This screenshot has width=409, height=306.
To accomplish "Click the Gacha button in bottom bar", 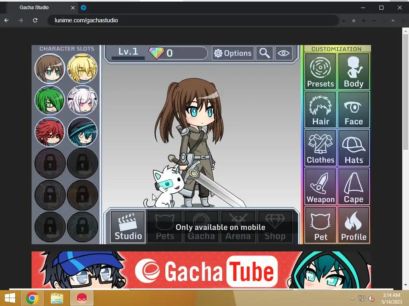I will pyautogui.click(x=201, y=227).
